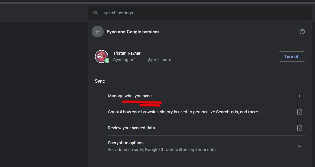Click the Google Chrome will encrypt your data description
Image resolution: width=315 pixels, height=167 pixels.
pyautogui.click(x=162, y=150)
